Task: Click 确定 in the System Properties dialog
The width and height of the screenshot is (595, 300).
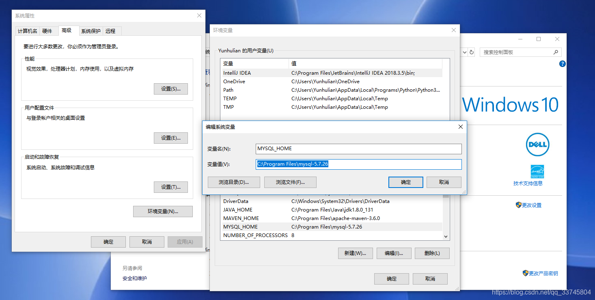Action: (x=108, y=242)
